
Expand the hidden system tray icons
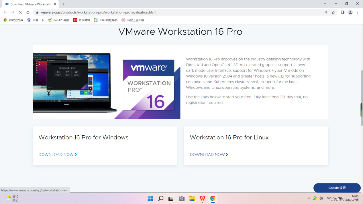pos(309,199)
